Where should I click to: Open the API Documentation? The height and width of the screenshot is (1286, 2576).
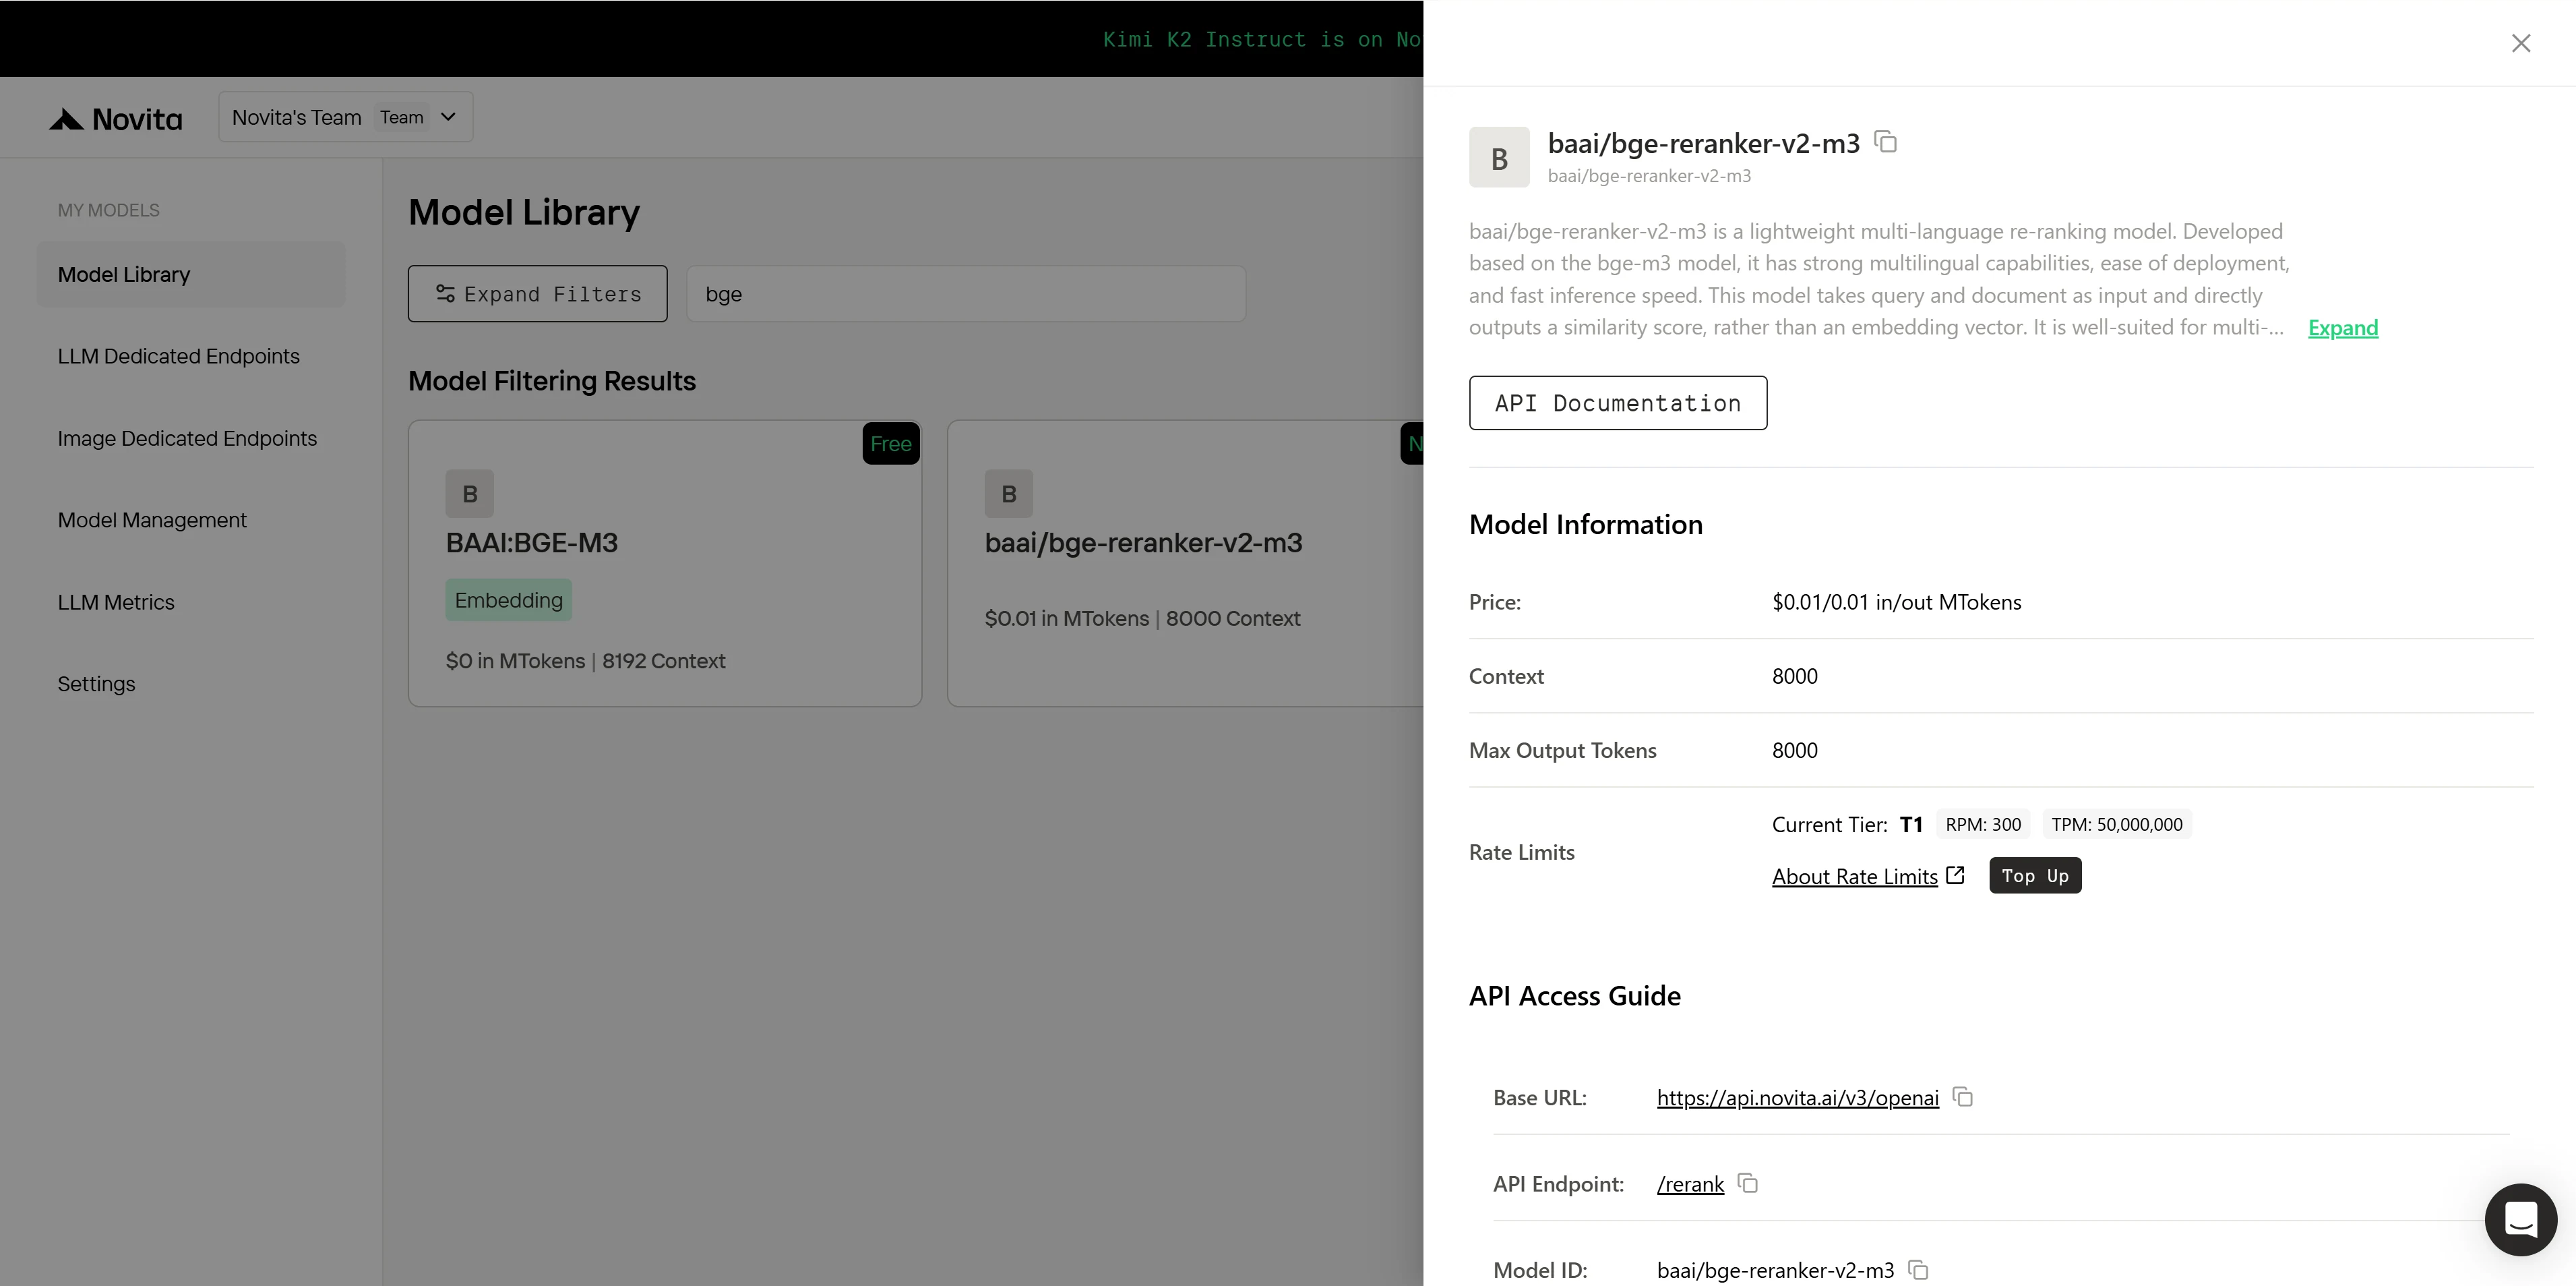(x=1618, y=403)
